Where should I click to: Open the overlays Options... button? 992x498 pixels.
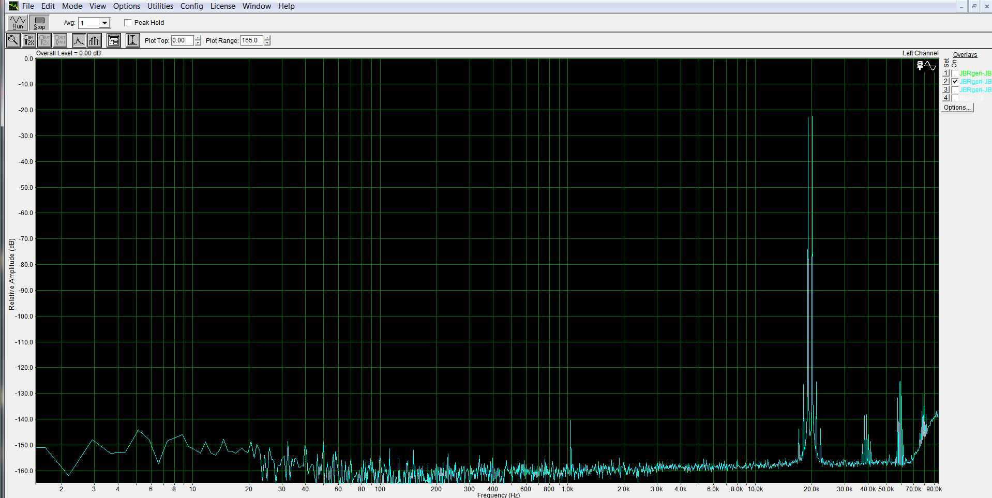point(957,108)
